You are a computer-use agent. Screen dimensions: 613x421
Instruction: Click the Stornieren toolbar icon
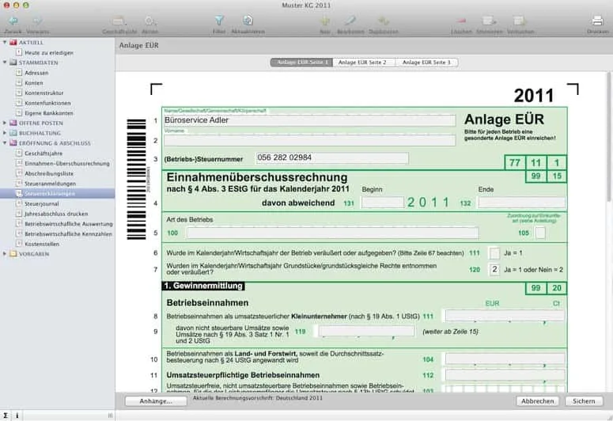(489, 21)
